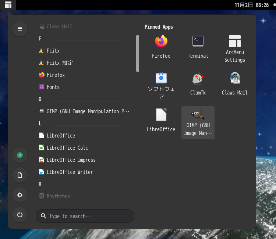
Task: Open the date and time in top panel
Action: pos(252,5)
